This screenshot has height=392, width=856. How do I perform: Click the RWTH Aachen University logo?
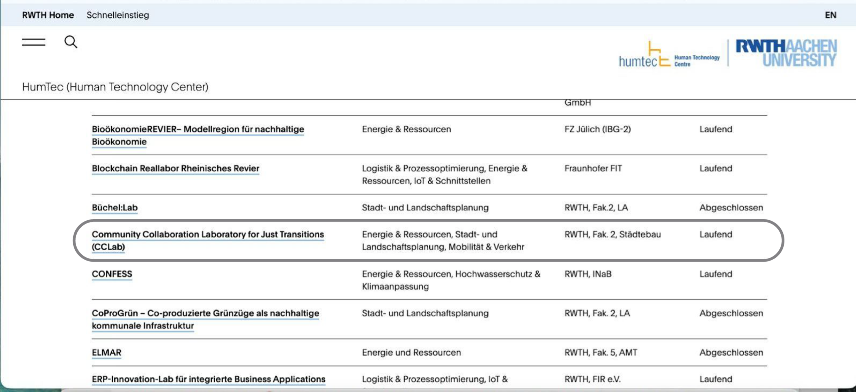pyautogui.click(x=786, y=53)
